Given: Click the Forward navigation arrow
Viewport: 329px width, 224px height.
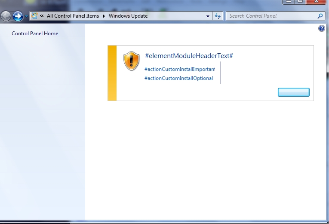Looking at the screenshot, I should coord(18,16).
